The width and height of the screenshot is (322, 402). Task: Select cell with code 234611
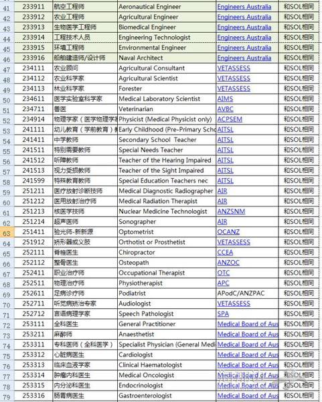point(33,99)
